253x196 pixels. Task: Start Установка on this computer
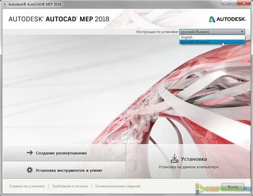(188, 161)
